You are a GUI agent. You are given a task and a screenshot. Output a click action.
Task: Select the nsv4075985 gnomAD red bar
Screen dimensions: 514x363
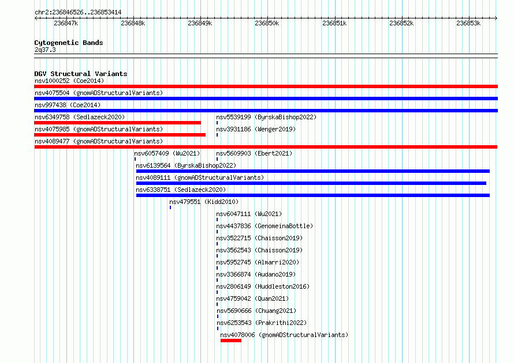[120, 135]
